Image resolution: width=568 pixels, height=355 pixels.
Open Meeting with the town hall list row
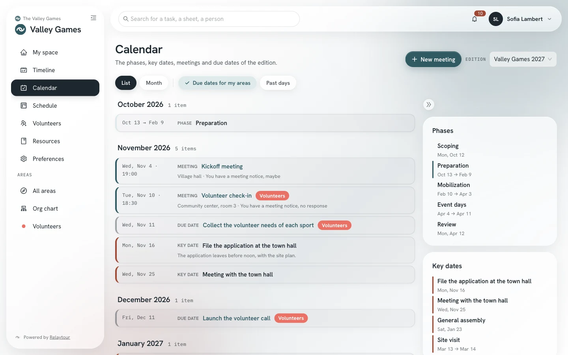click(265, 275)
